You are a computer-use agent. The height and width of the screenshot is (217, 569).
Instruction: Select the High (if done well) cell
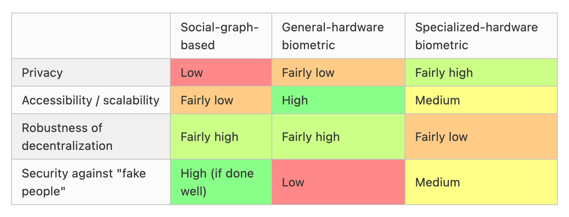pos(221,182)
